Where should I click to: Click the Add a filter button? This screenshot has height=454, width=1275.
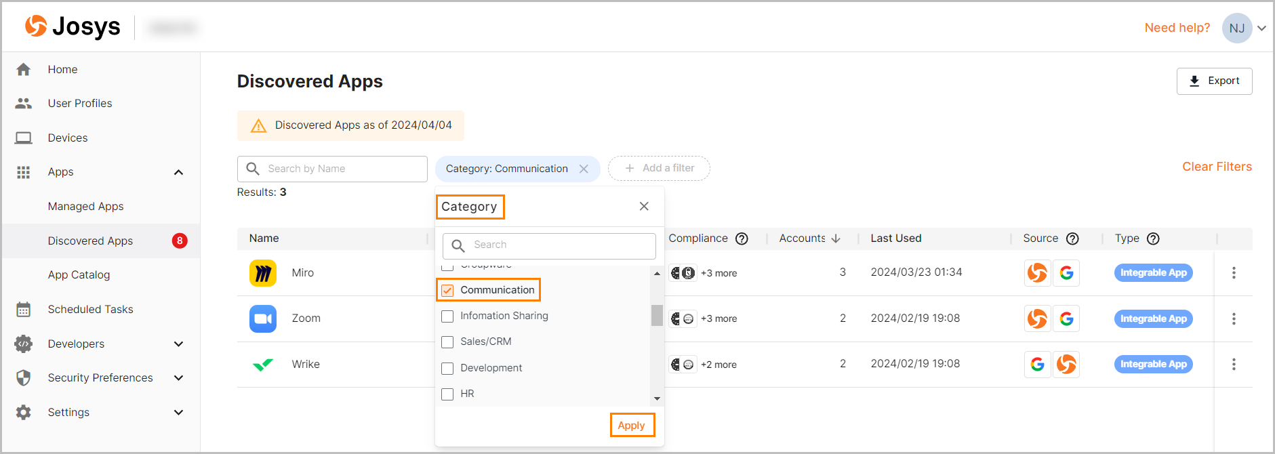pyautogui.click(x=659, y=168)
